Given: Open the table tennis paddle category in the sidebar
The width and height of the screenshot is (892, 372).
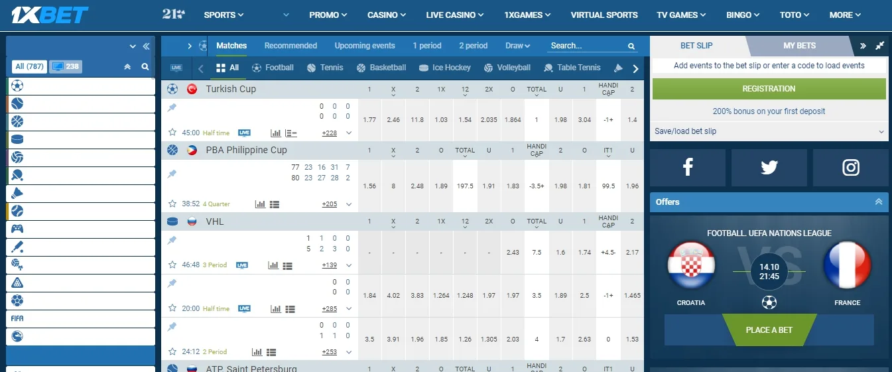Looking at the screenshot, I should click(17, 176).
